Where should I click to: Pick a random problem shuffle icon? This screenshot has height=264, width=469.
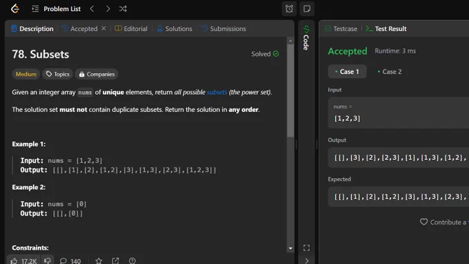[123, 9]
